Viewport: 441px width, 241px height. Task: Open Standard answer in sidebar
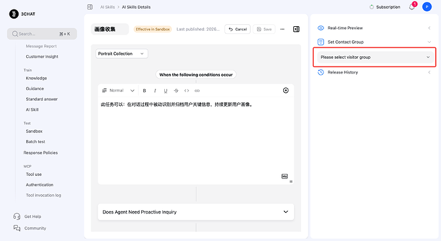(42, 99)
